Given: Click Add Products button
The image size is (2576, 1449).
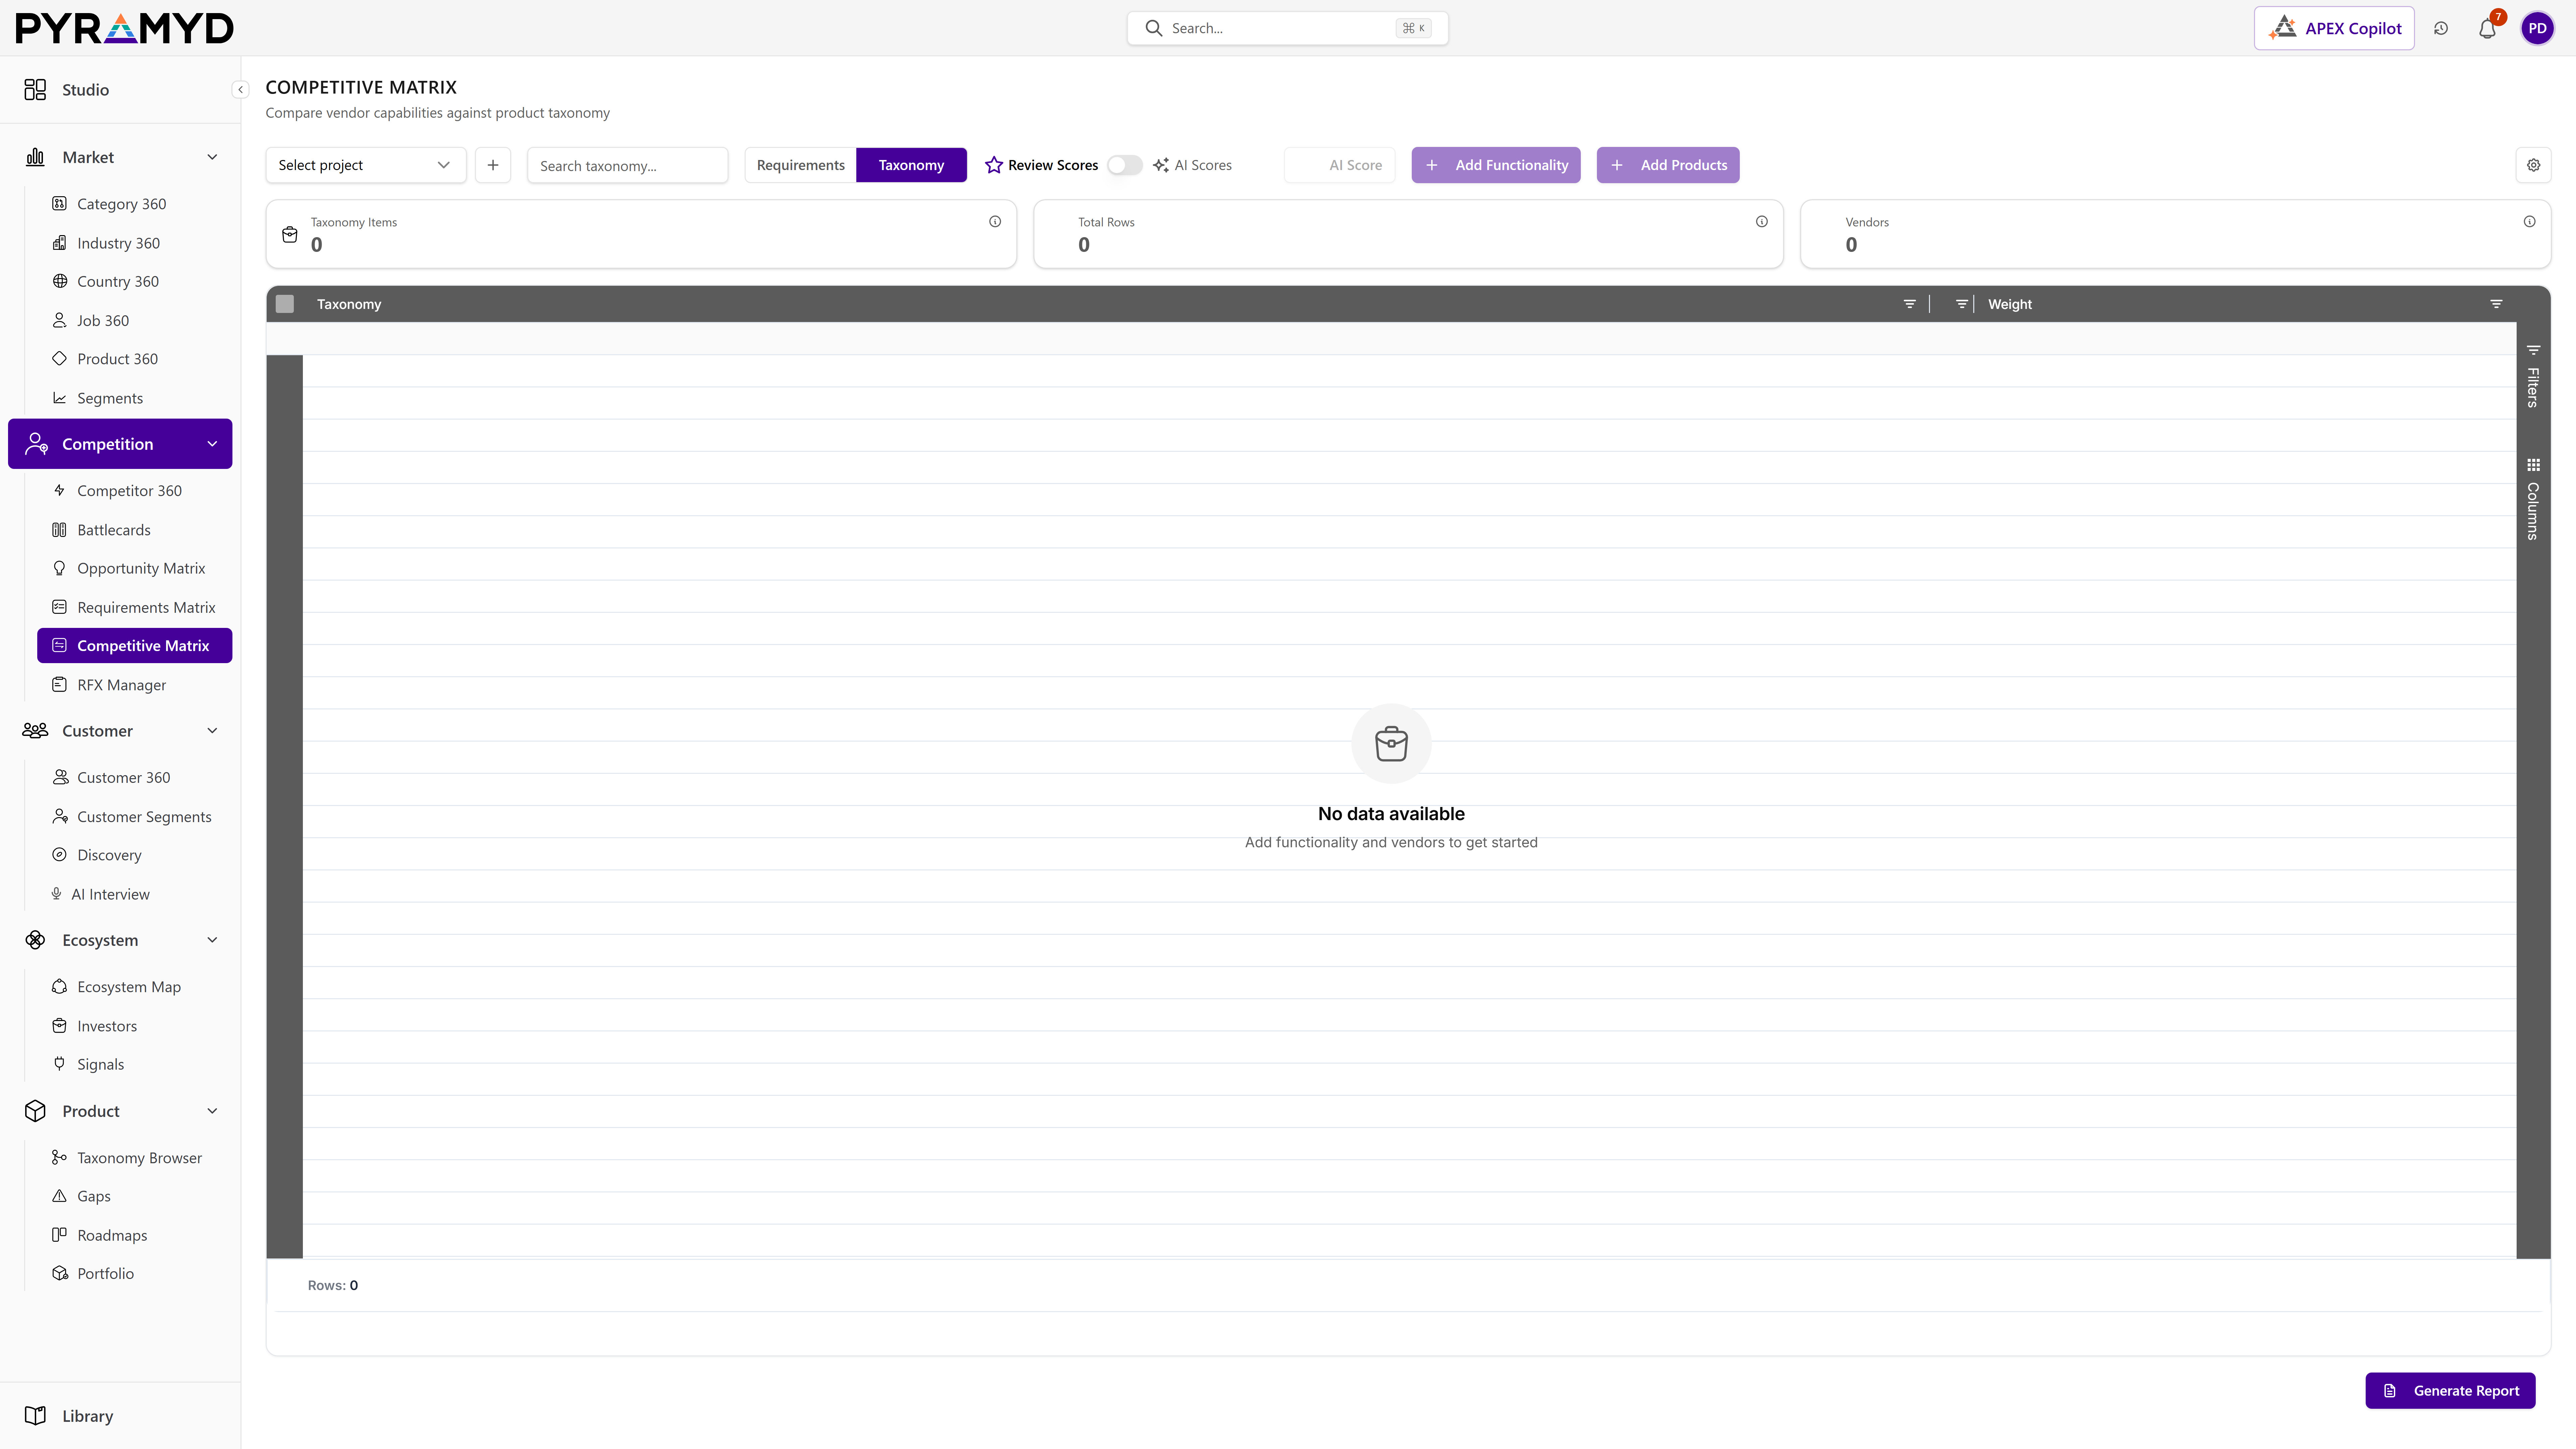Looking at the screenshot, I should tap(1668, 165).
